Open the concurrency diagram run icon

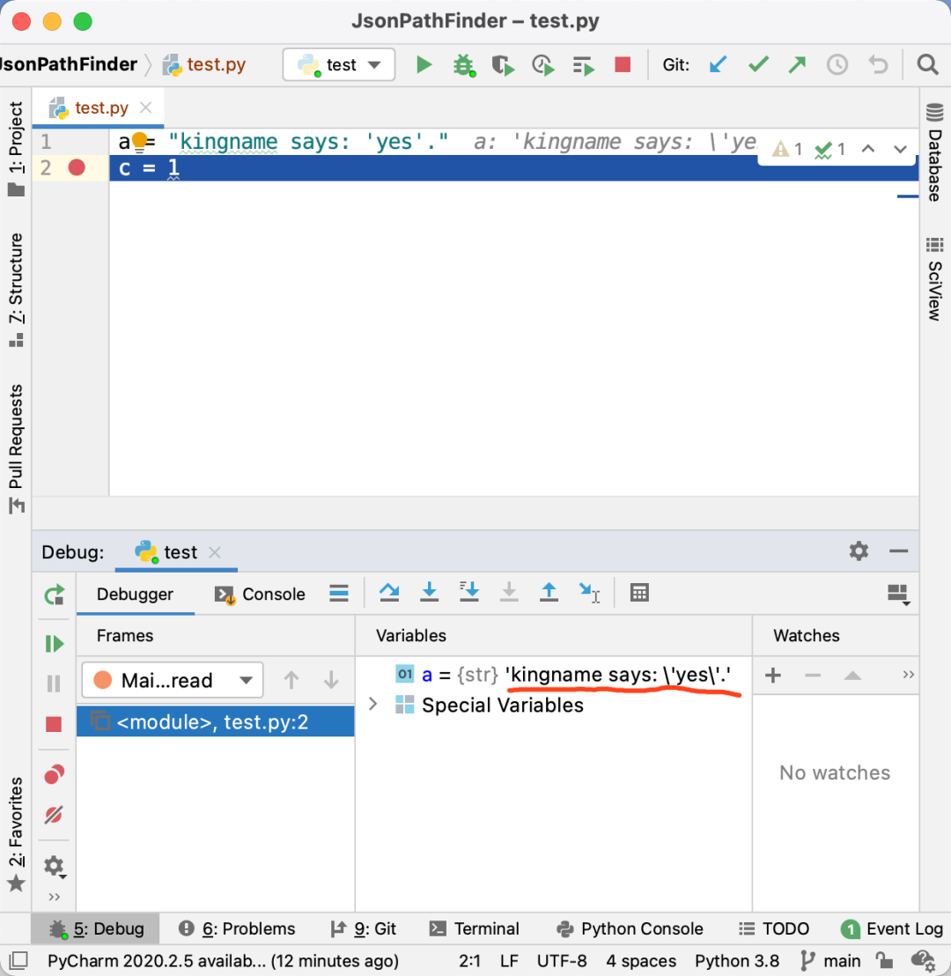point(583,64)
